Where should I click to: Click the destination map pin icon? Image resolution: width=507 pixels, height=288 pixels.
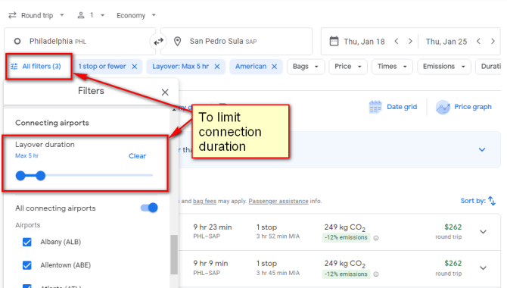pyautogui.click(x=177, y=42)
